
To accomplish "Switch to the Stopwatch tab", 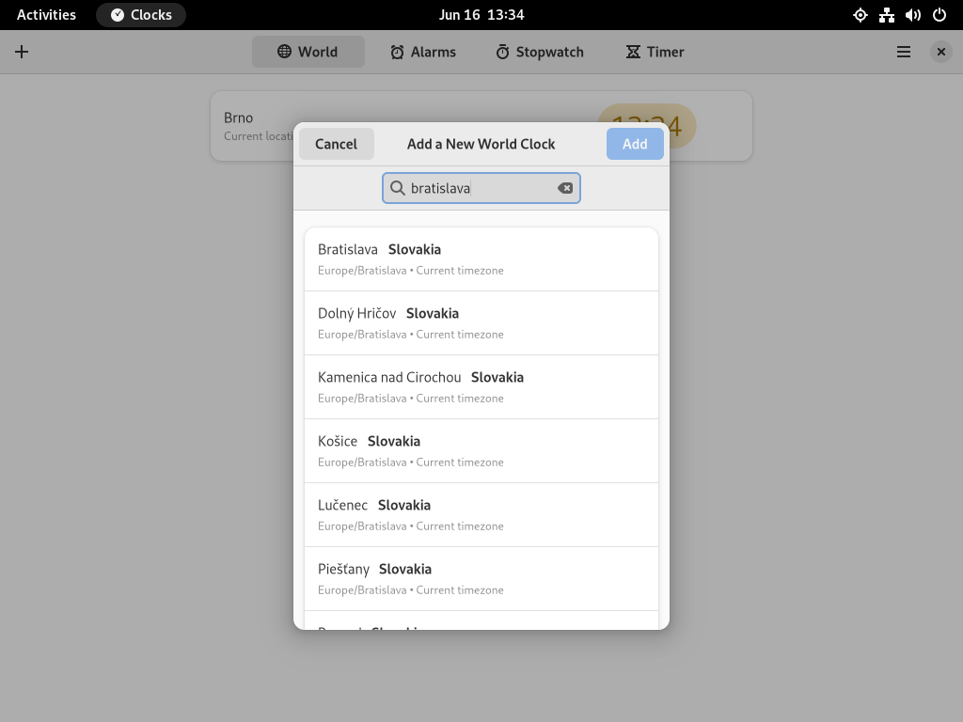I will [540, 53].
